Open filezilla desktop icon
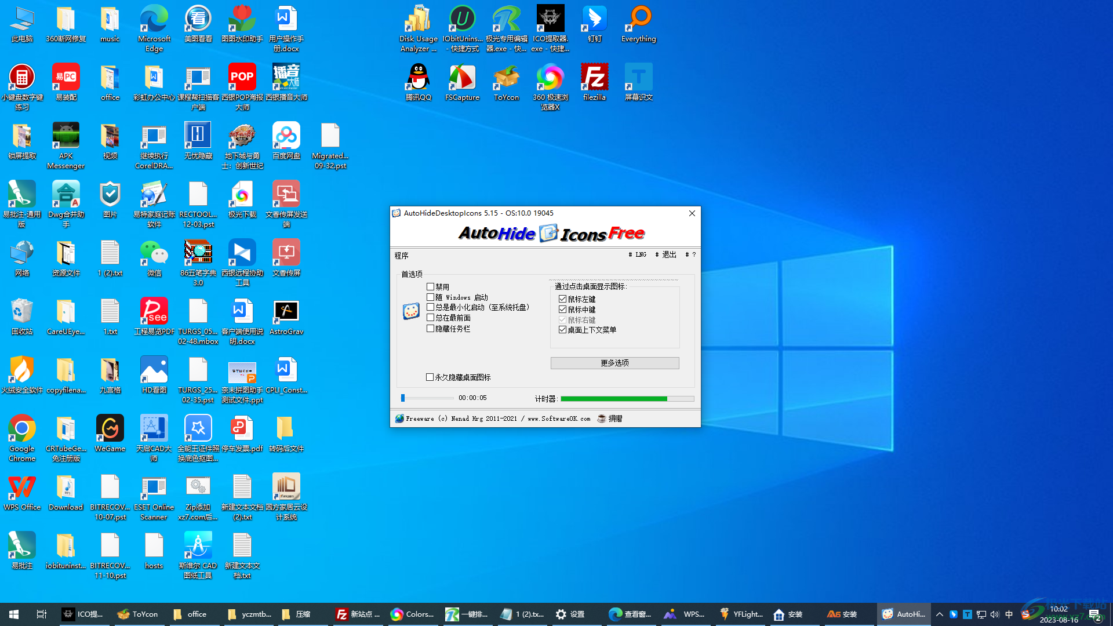Image resolution: width=1113 pixels, height=626 pixels. click(x=594, y=82)
